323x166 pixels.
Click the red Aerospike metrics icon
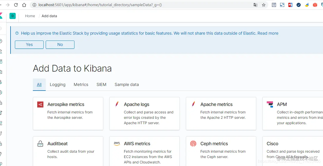tap(40, 104)
